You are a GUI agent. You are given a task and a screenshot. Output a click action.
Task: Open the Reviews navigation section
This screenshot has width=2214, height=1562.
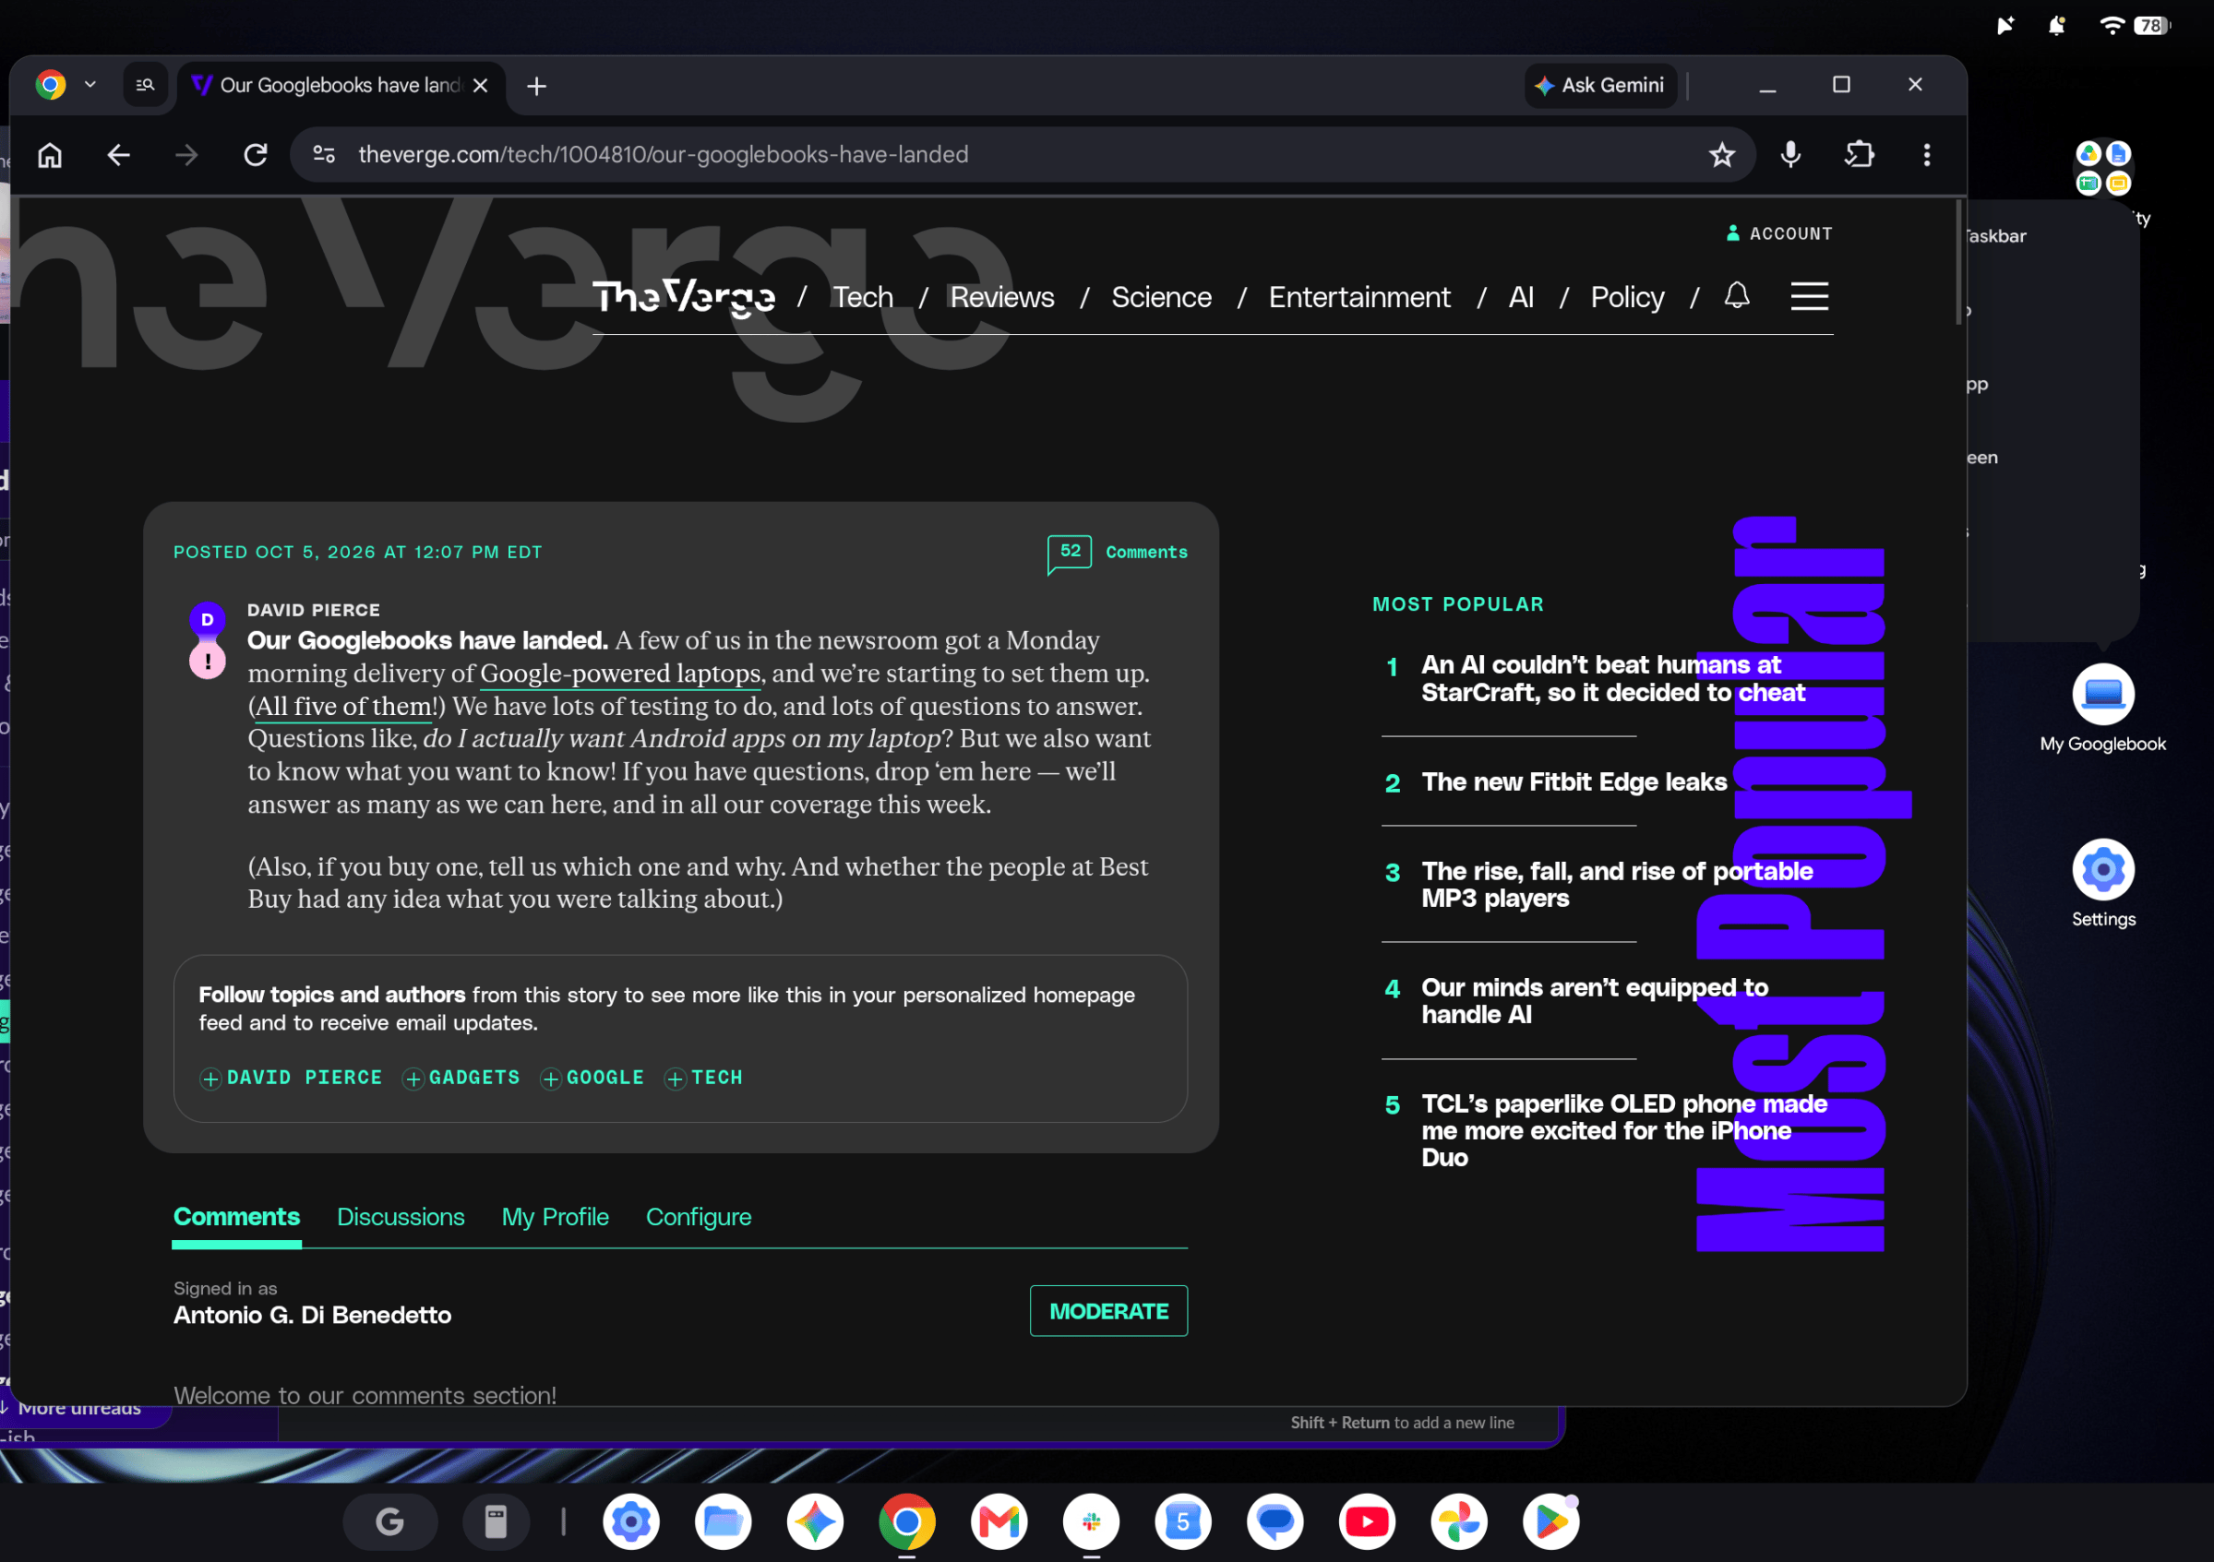(1002, 297)
